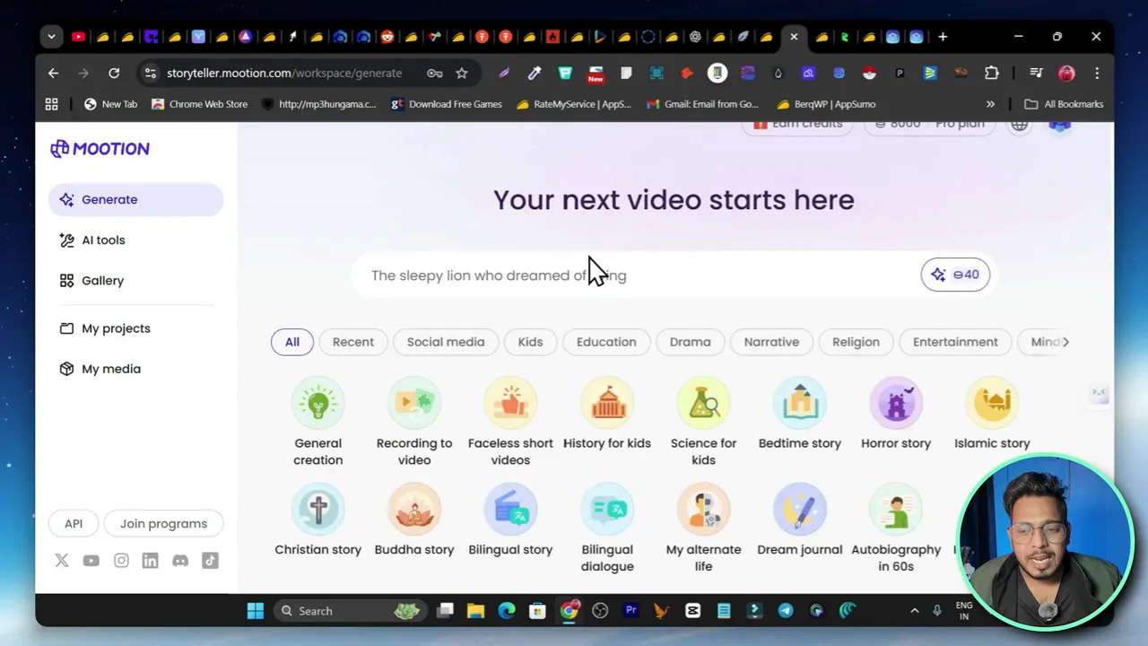Open AI tools from the sidebar

[103, 240]
